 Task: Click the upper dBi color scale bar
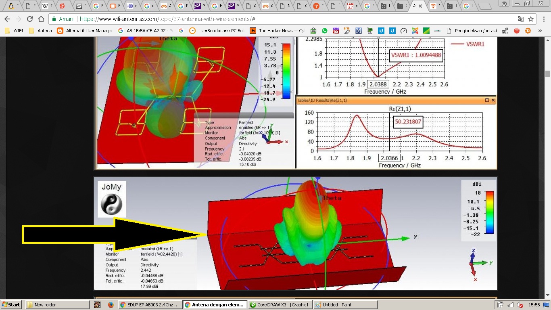coord(286,71)
